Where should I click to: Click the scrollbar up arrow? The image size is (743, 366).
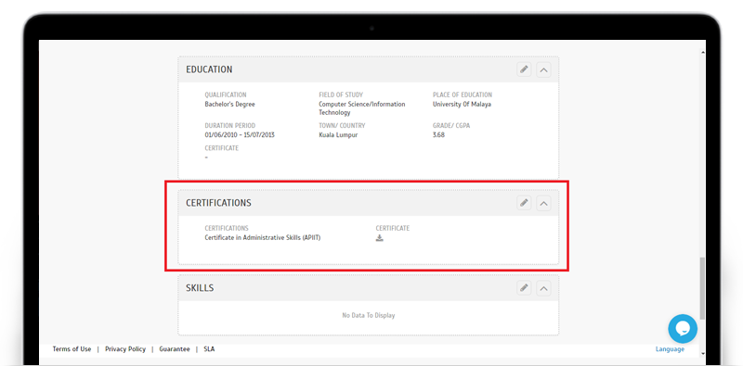(702, 52)
